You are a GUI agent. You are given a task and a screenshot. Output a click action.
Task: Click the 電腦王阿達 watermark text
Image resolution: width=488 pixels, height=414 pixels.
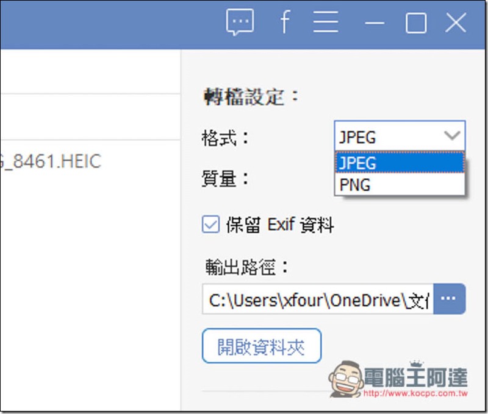[415, 377]
